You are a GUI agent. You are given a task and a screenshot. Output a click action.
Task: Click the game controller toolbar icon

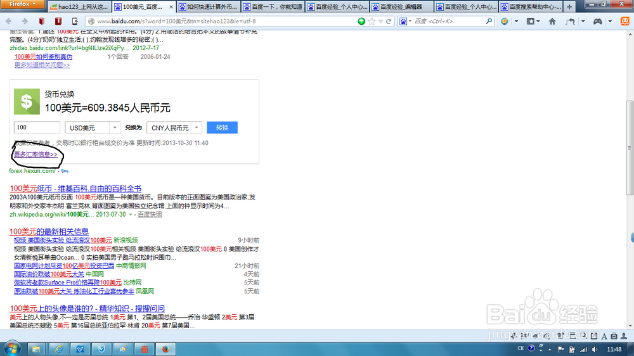click(597, 21)
